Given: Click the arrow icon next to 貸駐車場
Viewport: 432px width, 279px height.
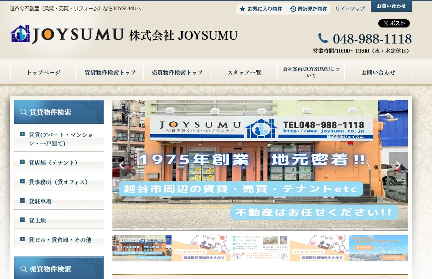Looking at the screenshot, I should click(22, 201).
